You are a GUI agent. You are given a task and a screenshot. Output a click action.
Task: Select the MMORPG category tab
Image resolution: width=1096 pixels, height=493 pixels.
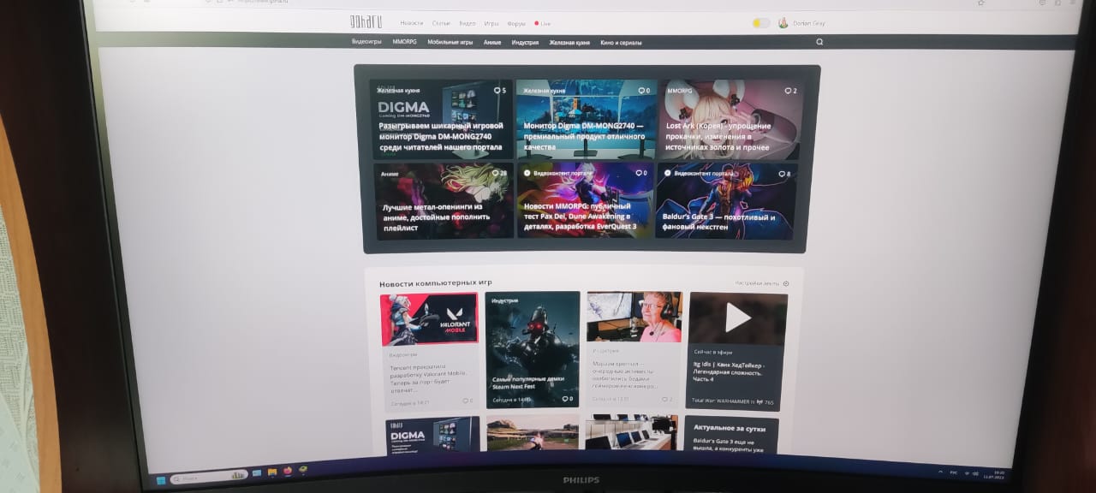click(x=404, y=42)
